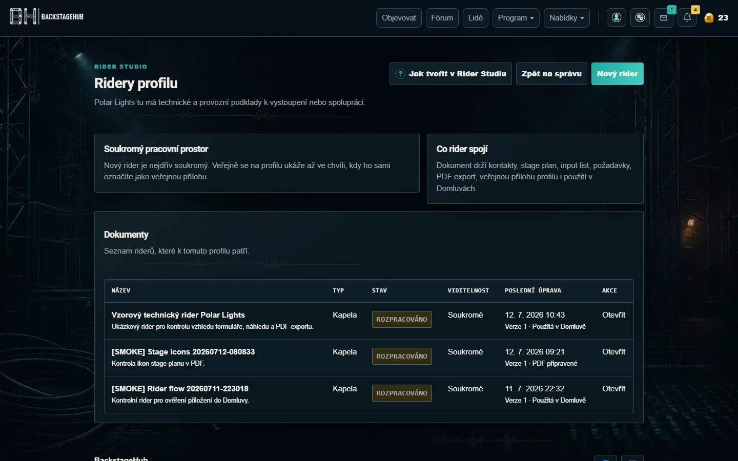This screenshot has height=461, width=738.
Task: Open the Jak tvořit v Rider Studiu help
Action: (x=450, y=74)
